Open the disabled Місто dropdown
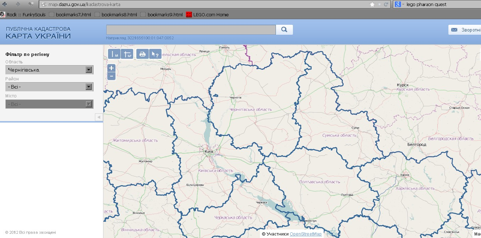Screen dimensions: 481x238 click(x=49, y=104)
